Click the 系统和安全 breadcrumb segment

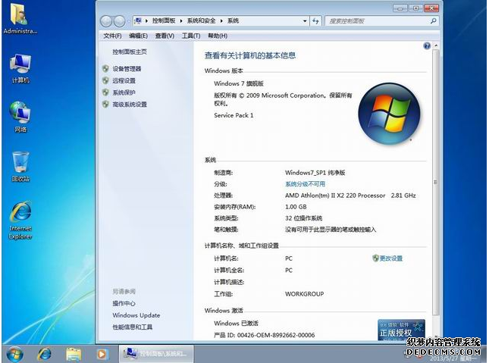(201, 21)
